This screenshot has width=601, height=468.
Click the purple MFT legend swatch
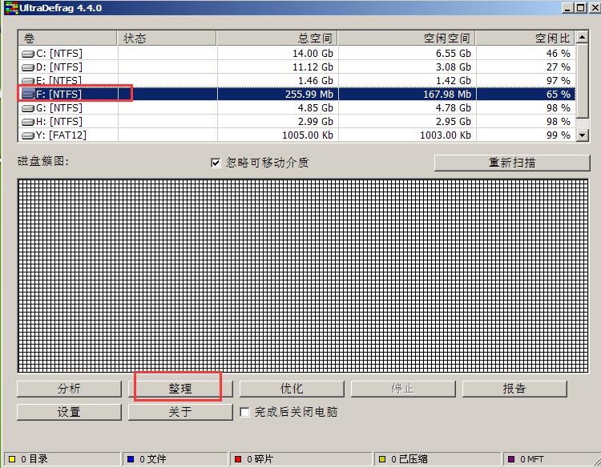511,459
